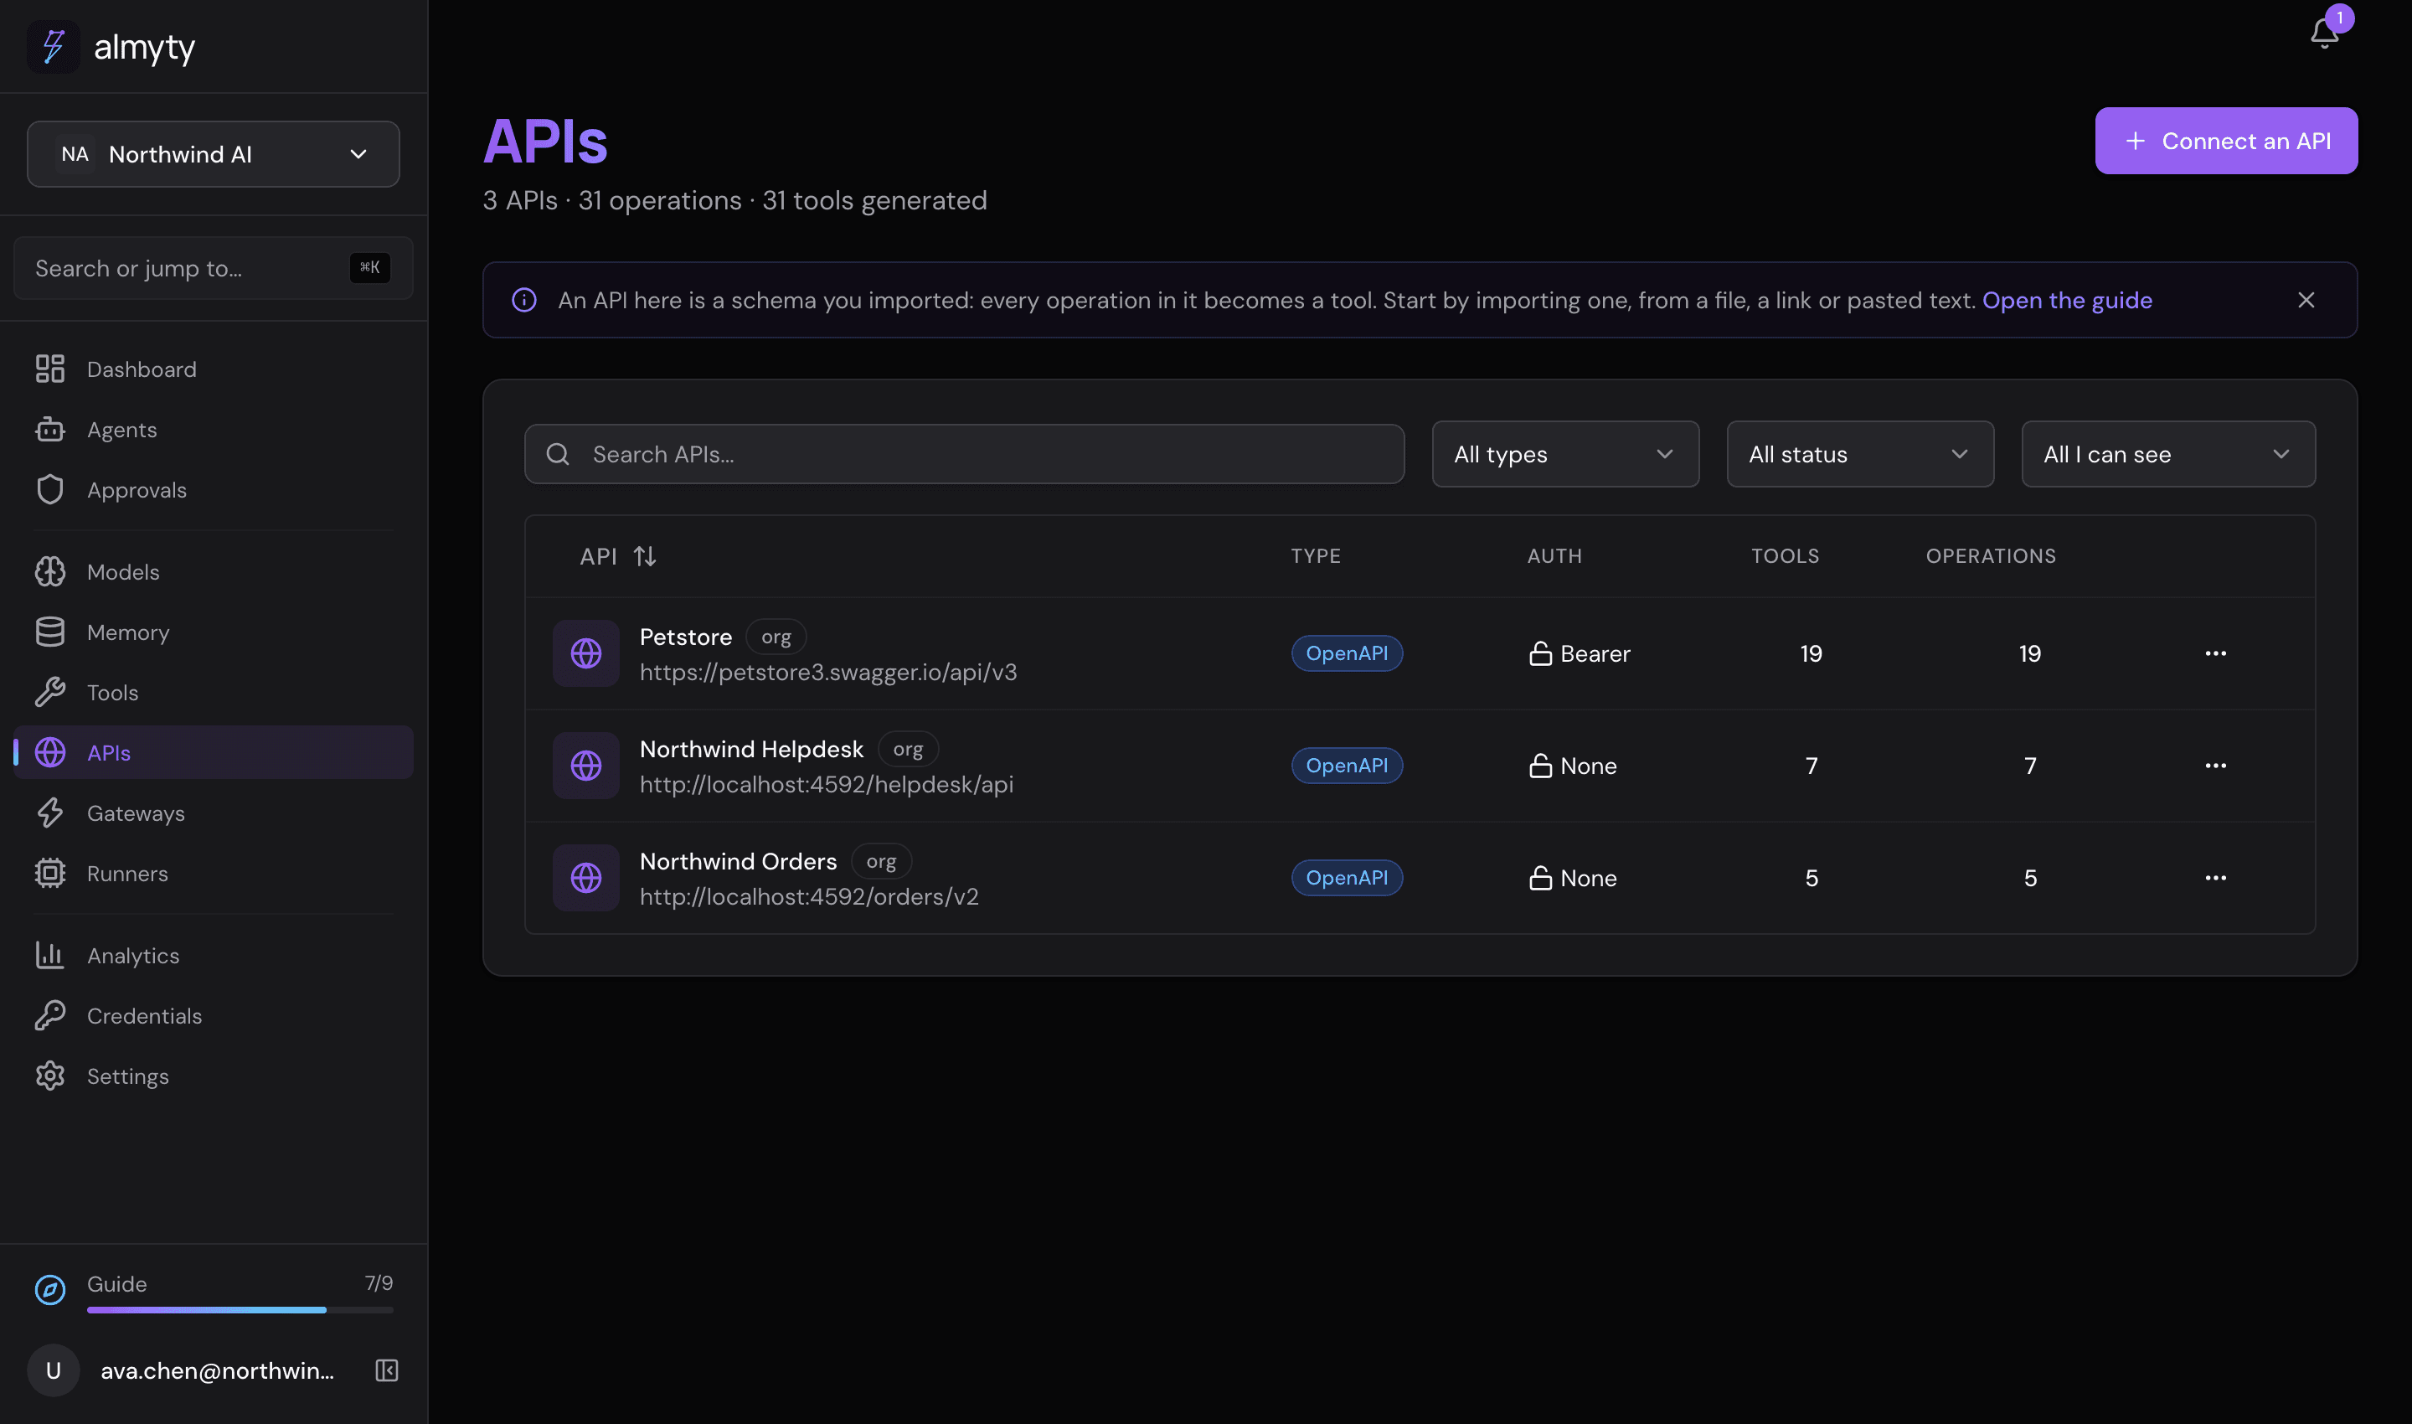This screenshot has width=2412, height=1424.
Task: Click the info icon in the banner
Action: pos(523,301)
